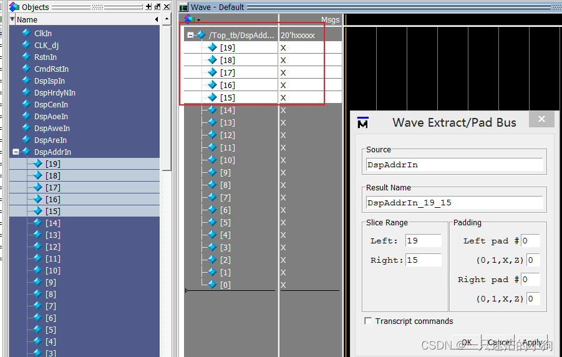Click the CmdRstIn signal icon
This screenshot has width=562, height=357.
click(x=26, y=69)
